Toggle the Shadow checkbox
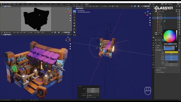 point(157,70)
